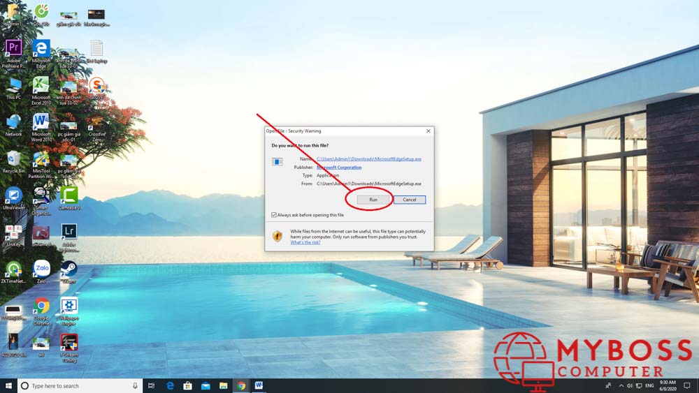Screen dimensions: 699x393
Task: Open the Task View button on taskbar
Action: pos(151,385)
